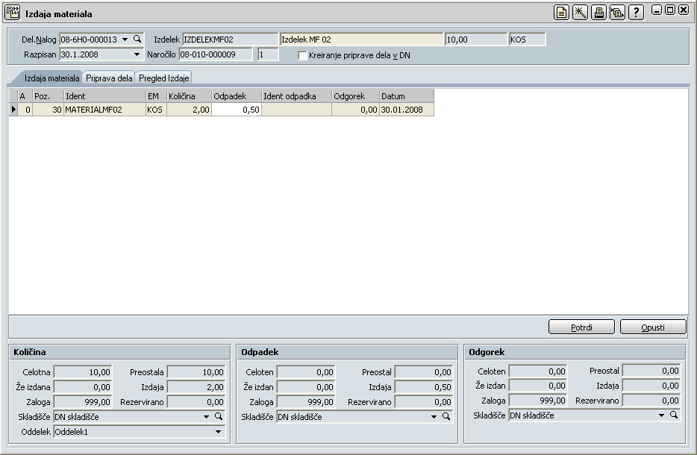The width and height of the screenshot is (697, 455).
Task: Click the magic wand wizard icon
Action: (x=580, y=12)
